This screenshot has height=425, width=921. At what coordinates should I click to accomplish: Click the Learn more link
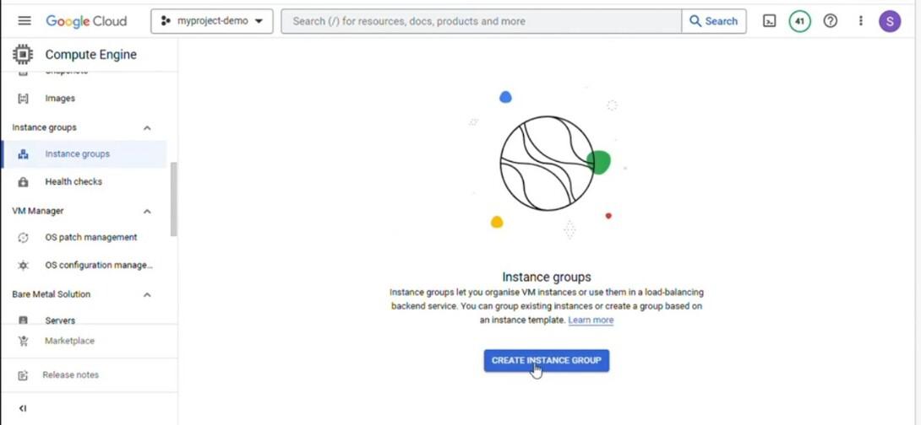[591, 320]
